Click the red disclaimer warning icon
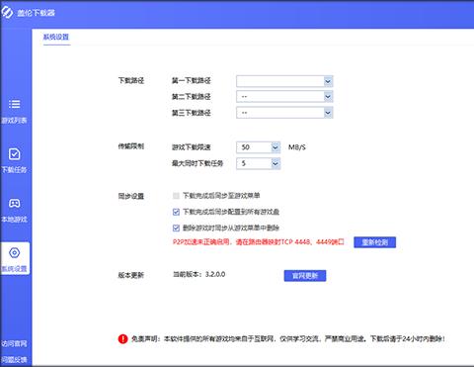This screenshot has height=367, width=474. 122,338
